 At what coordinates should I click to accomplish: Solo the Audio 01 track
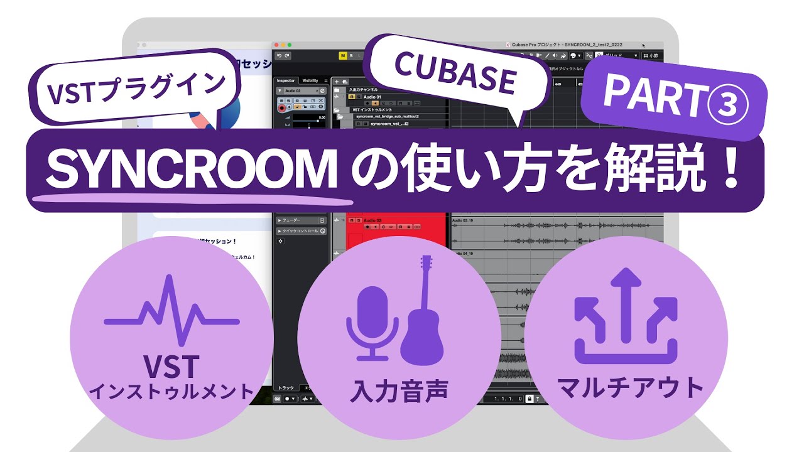click(359, 97)
